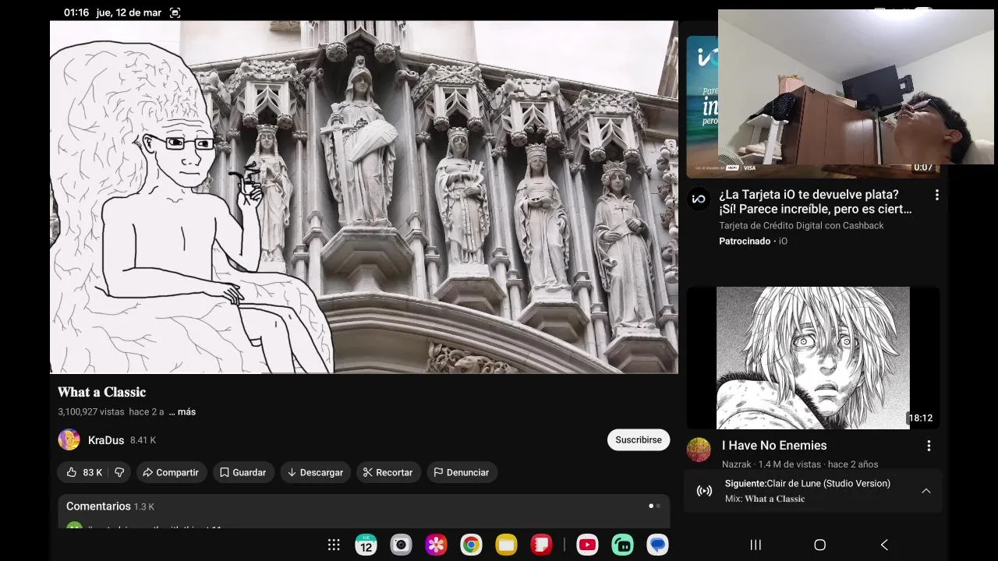The image size is (998, 561).
Task: Launch the Camera app from taskbar
Action: [401, 545]
